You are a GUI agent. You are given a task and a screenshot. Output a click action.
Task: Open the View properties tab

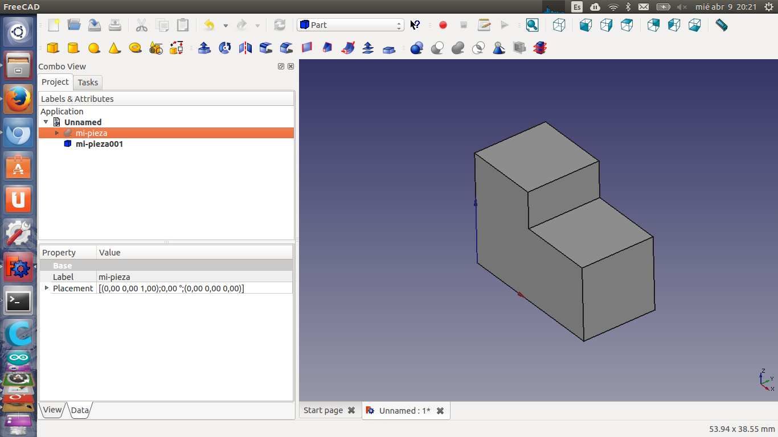(52, 410)
